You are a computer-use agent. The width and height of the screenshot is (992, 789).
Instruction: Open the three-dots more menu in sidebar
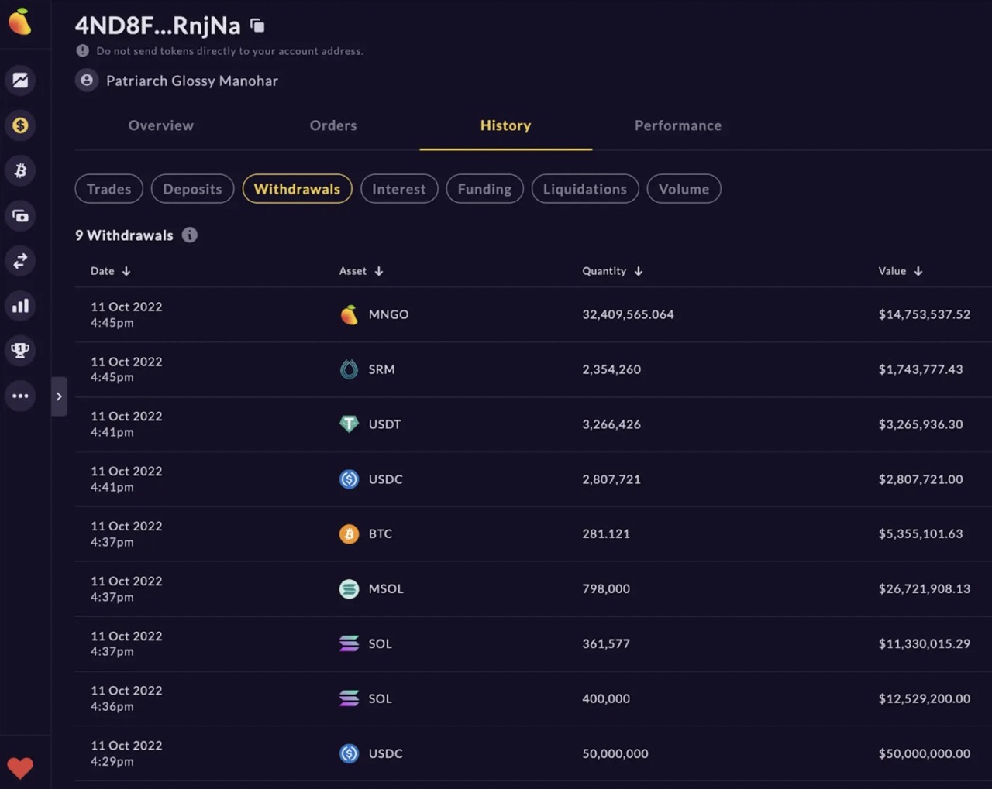(20, 396)
